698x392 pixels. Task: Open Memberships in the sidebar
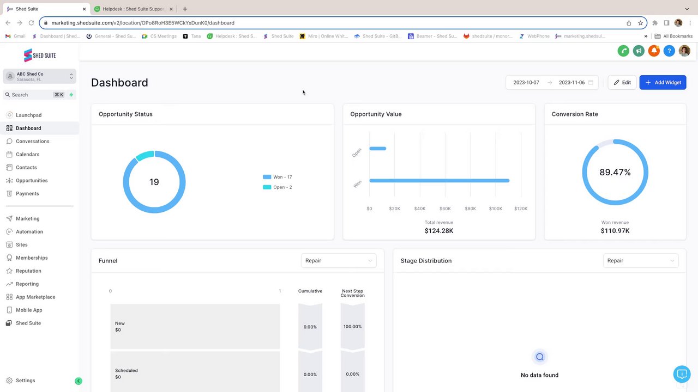point(39,258)
